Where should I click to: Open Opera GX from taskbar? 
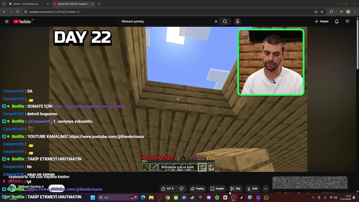159,198
